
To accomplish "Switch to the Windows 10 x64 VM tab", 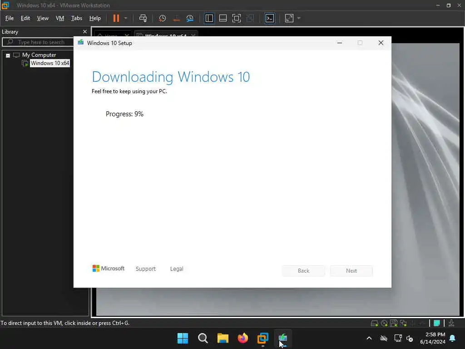I will (x=166, y=35).
